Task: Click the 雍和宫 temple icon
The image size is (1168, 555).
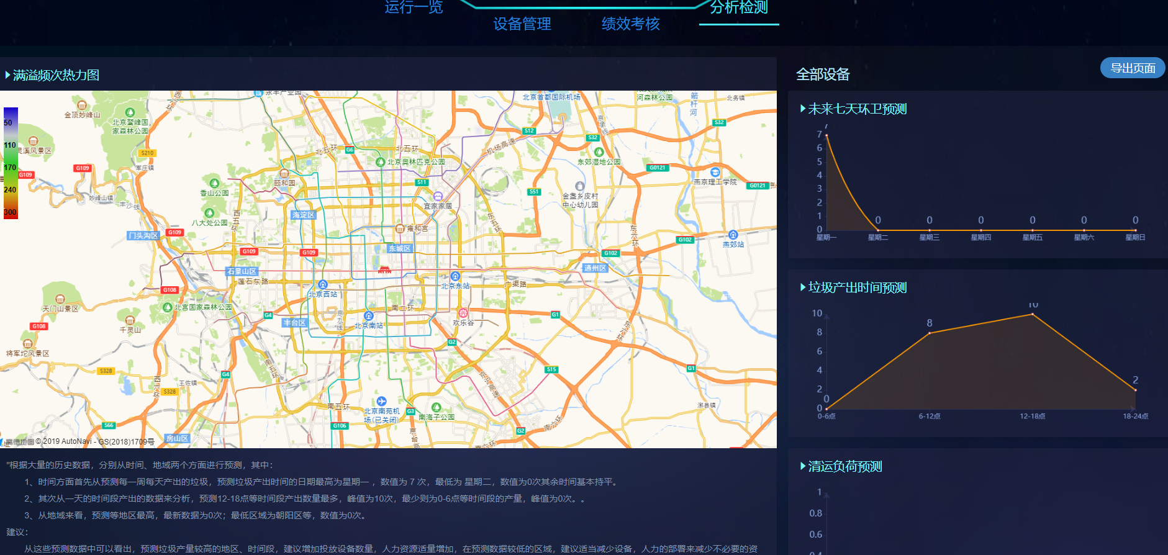Action: [400, 228]
